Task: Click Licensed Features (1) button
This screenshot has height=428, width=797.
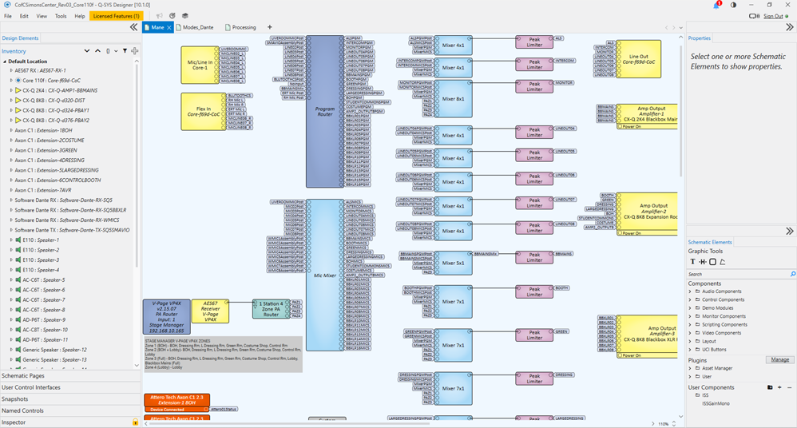Action: 116,16
